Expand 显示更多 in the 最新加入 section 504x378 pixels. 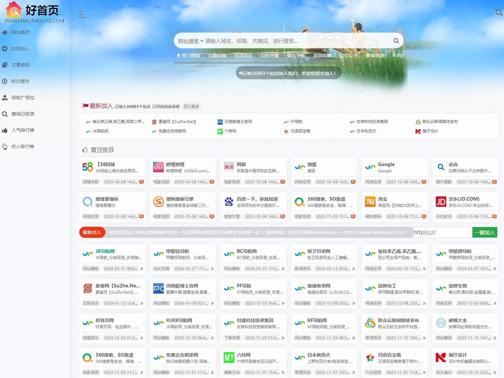tap(191, 107)
